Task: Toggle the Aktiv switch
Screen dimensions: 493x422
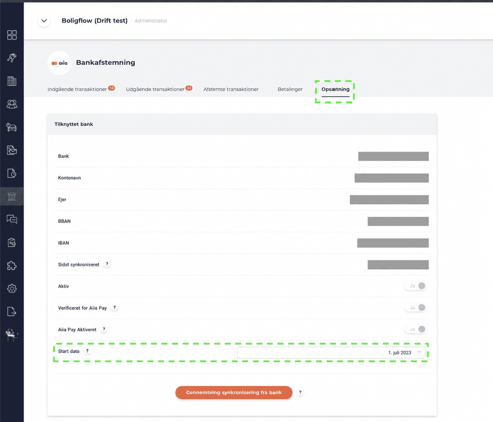Action: coord(415,286)
